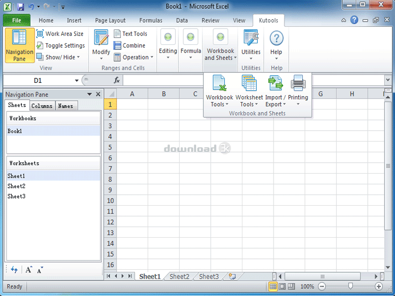Toggle the Navigation Pane button
Screen dimensions: 395x296
click(19, 45)
